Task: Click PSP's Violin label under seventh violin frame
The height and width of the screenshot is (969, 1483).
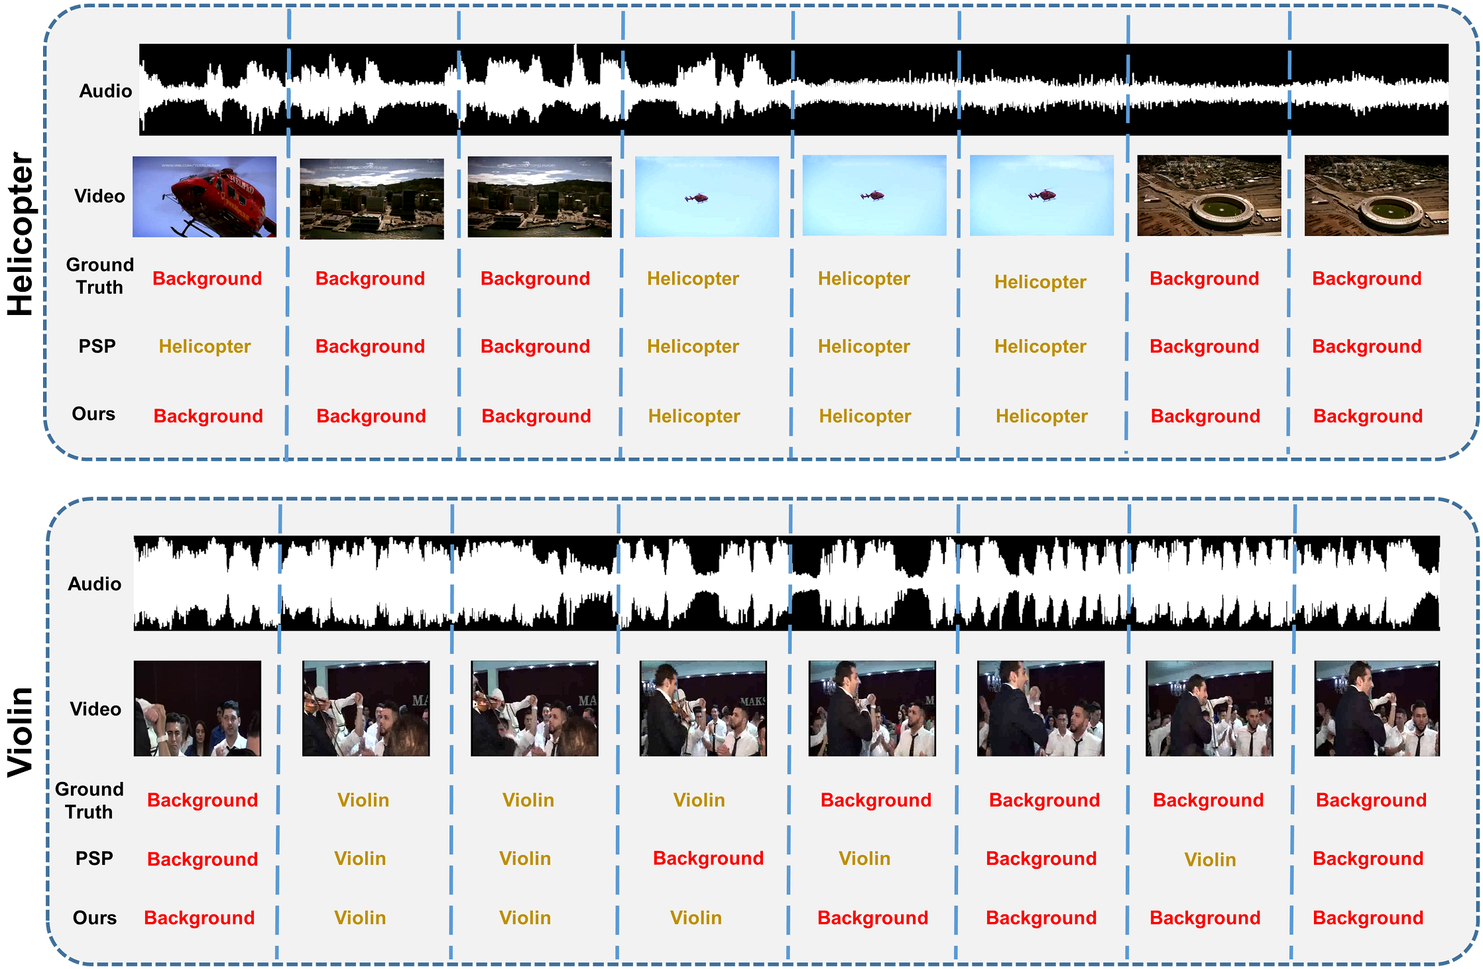Action: tap(1210, 860)
